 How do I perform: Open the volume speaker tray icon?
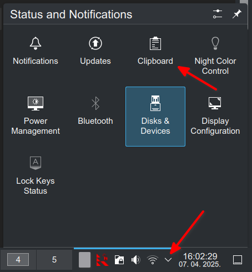[x=136, y=260]
